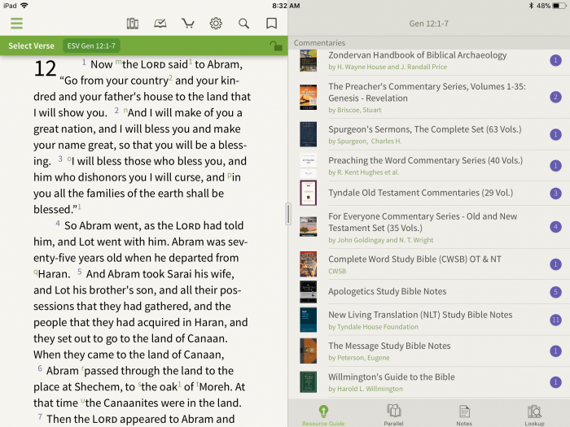Switch to Lookup tab
The width and height of the screenshot is (570, 427).
coord(534,416)
